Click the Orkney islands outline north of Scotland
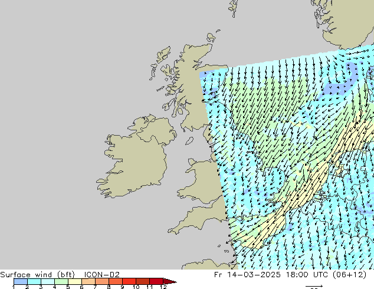Screen dimensions: 374x289 (x=212, y=37)
